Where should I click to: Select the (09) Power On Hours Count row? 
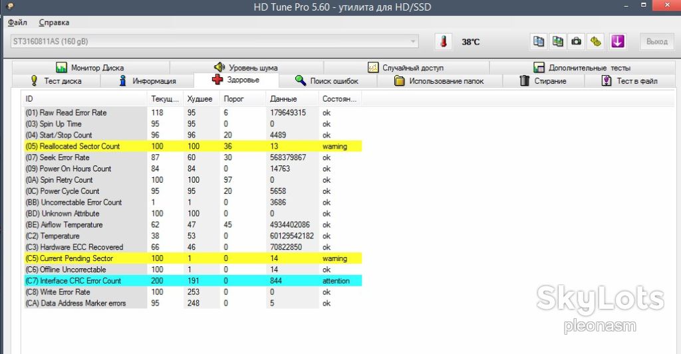(x=193, y=169)
